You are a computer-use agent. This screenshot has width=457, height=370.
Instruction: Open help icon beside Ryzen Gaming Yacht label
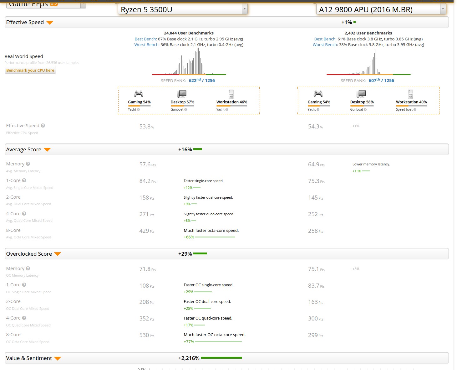pos(139,110)
